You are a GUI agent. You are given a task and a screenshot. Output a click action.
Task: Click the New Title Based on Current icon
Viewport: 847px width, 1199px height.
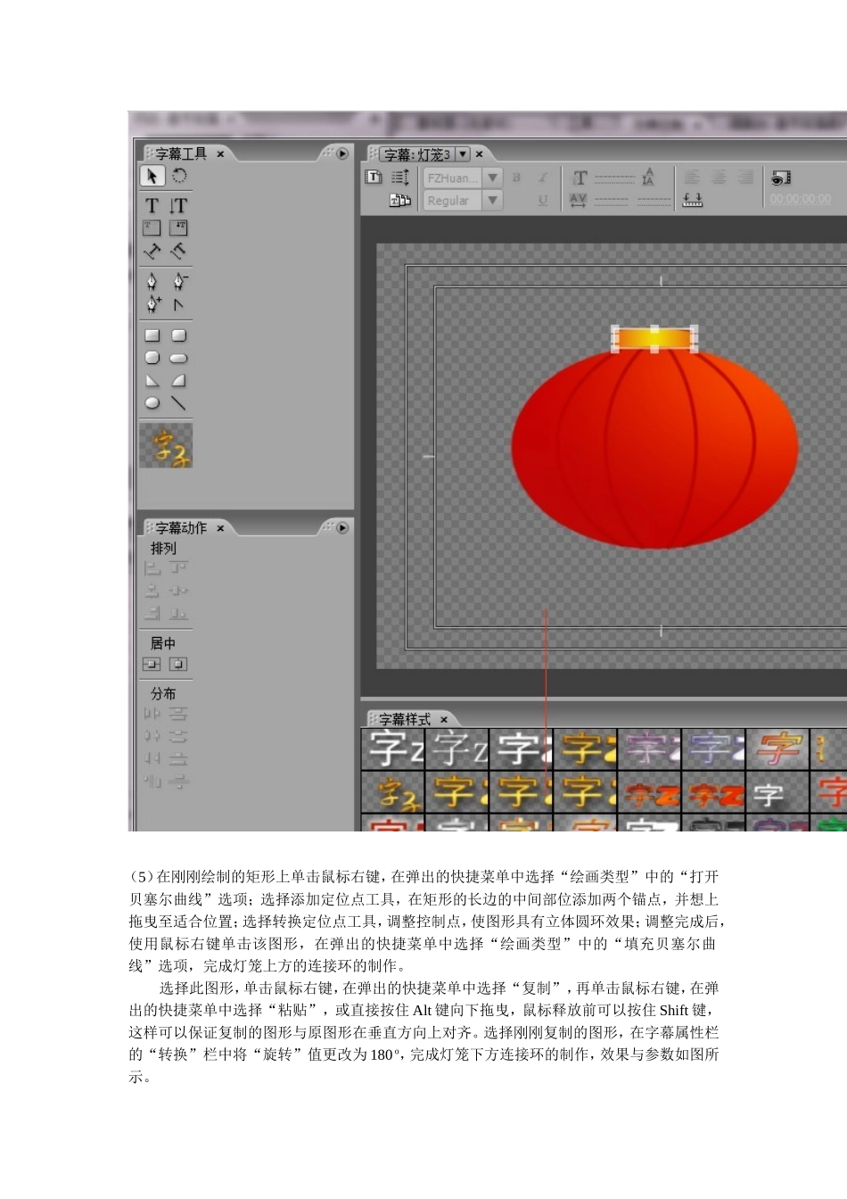click(x=374, y=177)
